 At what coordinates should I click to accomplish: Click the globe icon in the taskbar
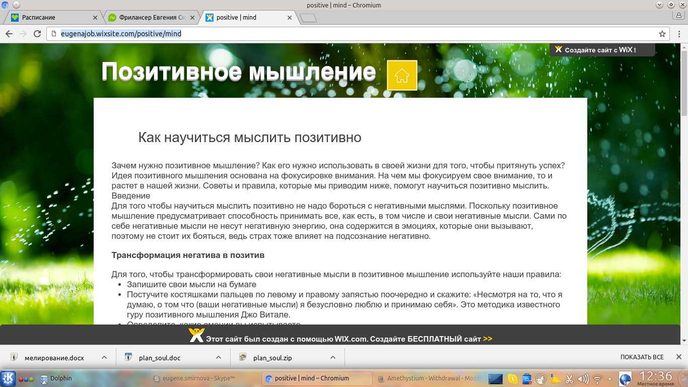(x=625, y=378)
